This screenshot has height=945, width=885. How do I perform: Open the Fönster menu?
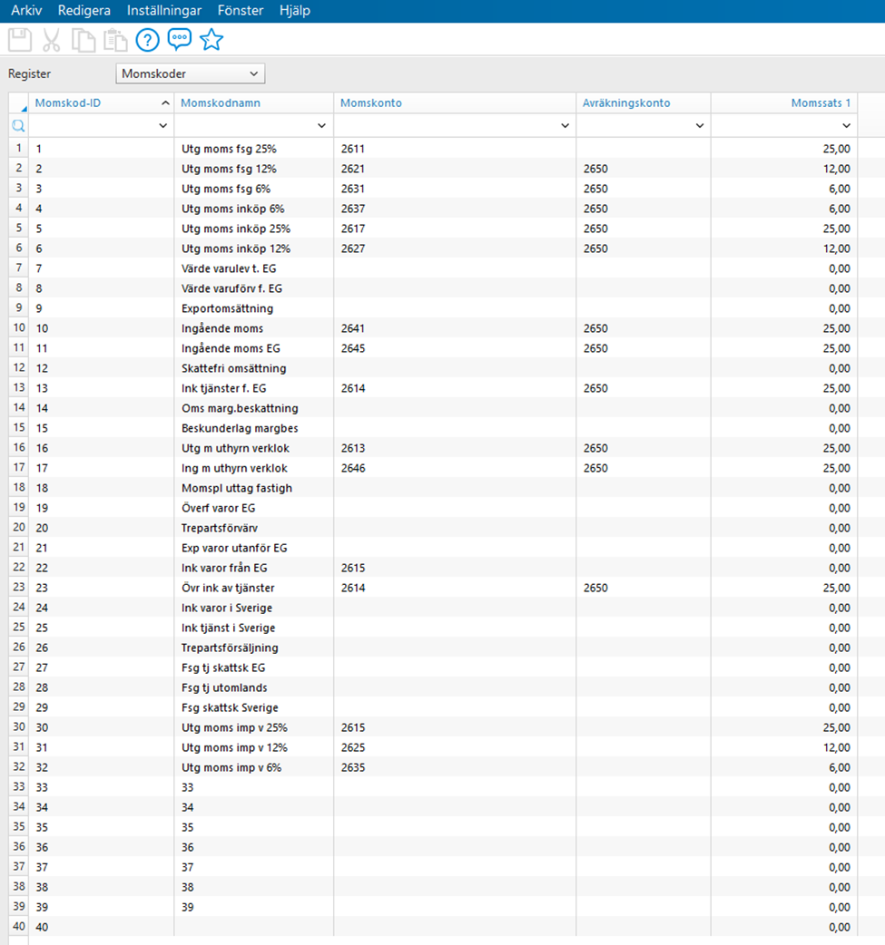click(240, 11)
